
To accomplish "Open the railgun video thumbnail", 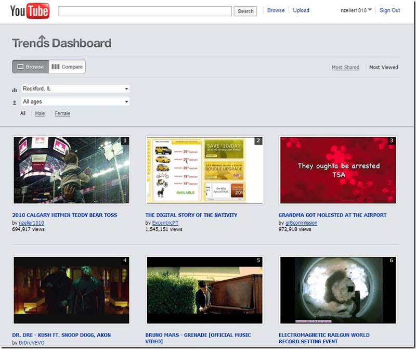I will coord(337,290).
